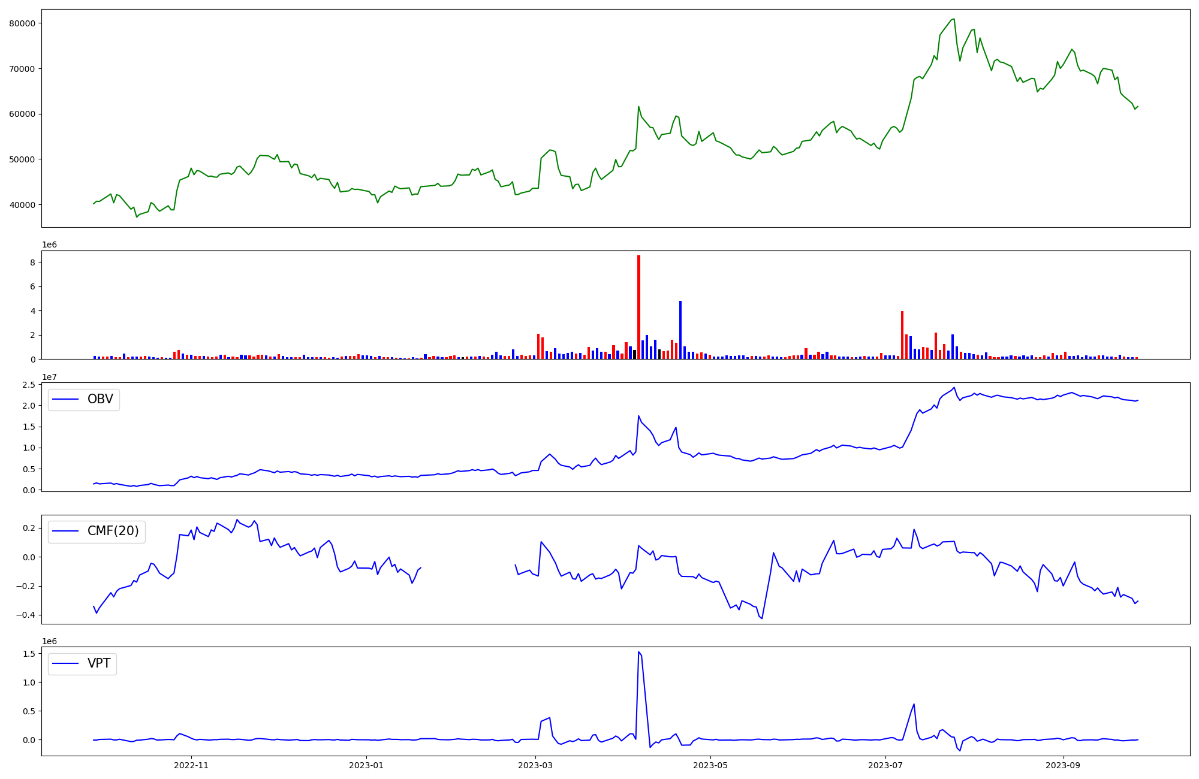The height and width of the screenshot is (779, 1199).
Task: Click the 80000 price axis tick label
Action: (x=22, y=23)
